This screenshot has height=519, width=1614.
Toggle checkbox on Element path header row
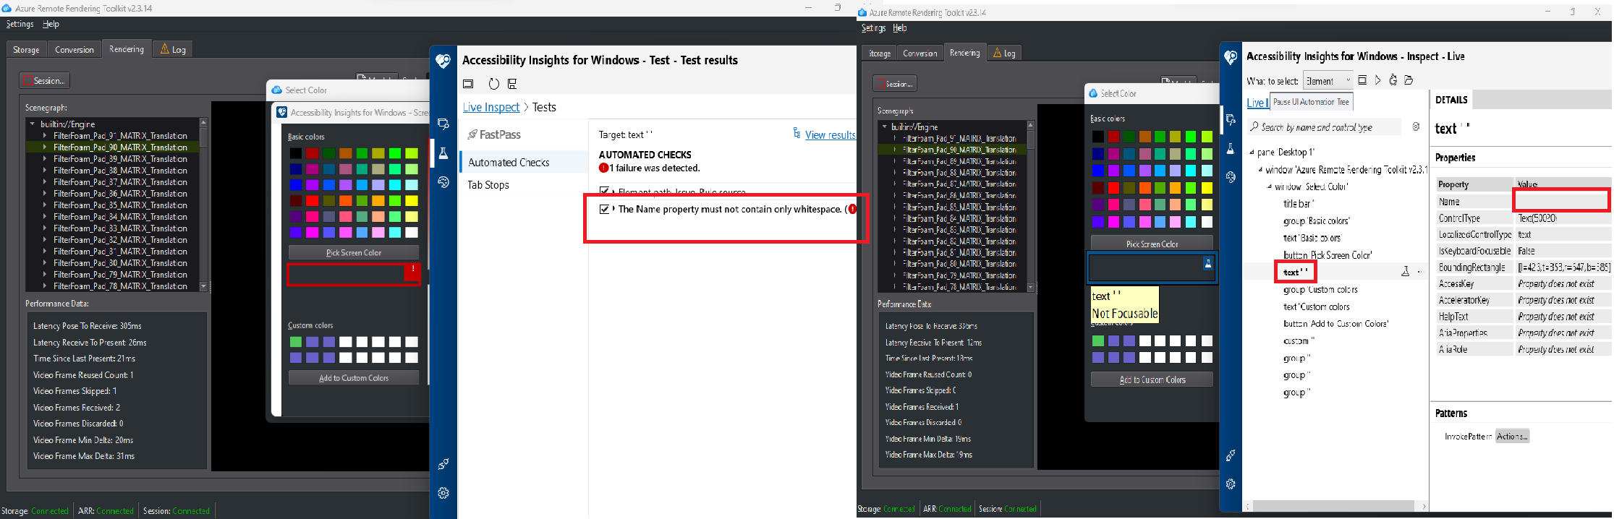[605, 191]
